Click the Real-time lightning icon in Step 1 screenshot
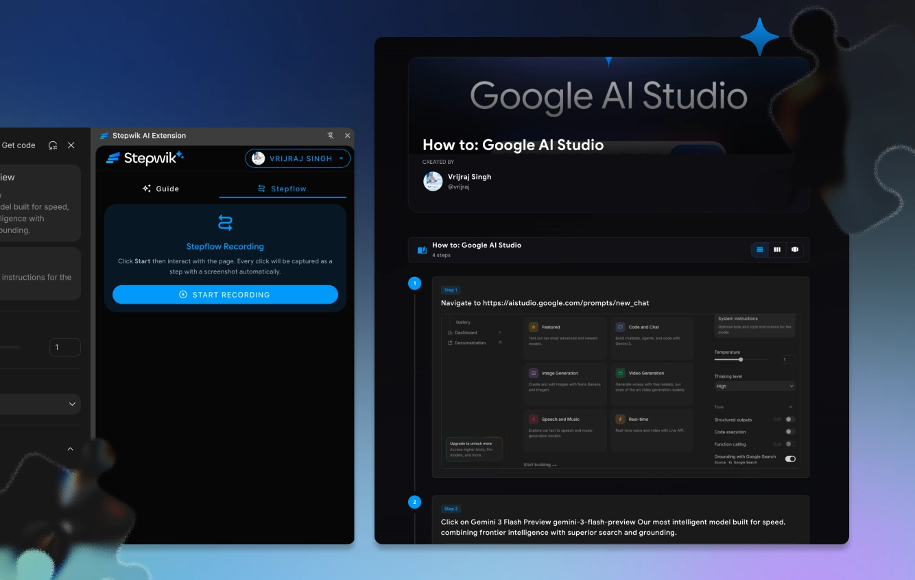This screenshot has height=580, width=915. point(620,419)
